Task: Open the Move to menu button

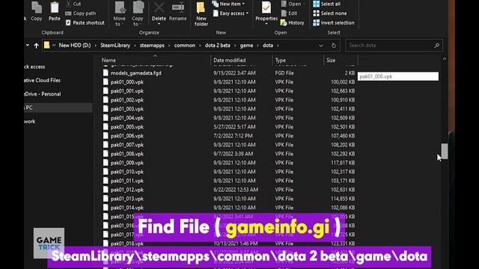Action: (120, 13)
